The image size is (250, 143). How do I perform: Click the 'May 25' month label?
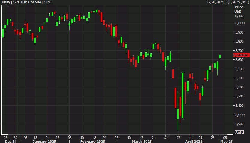(226, 142)
